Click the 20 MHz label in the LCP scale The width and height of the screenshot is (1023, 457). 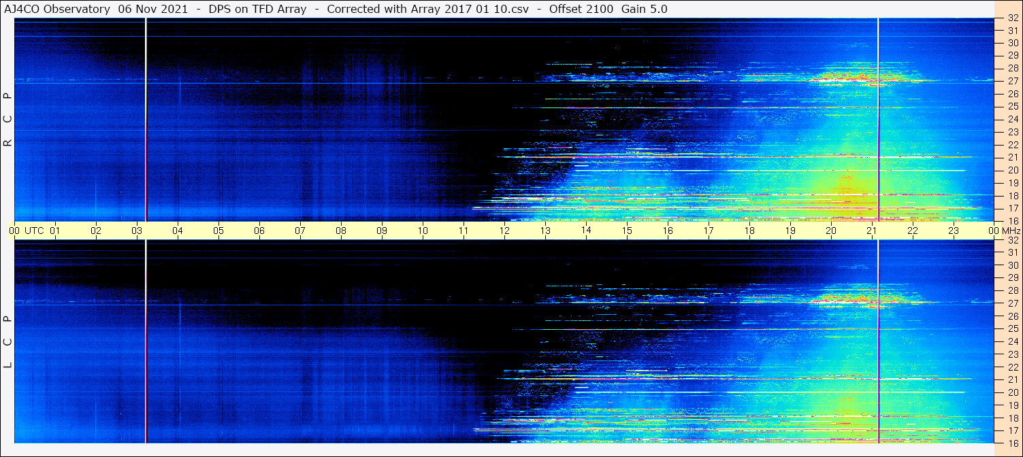1012,392
